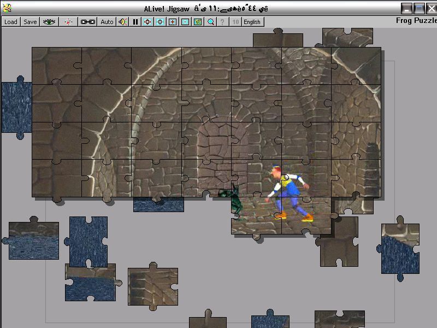437x328 pixels.
Task: Click the ALive! Jigsaw app icon in title bar
Action: 7,8
